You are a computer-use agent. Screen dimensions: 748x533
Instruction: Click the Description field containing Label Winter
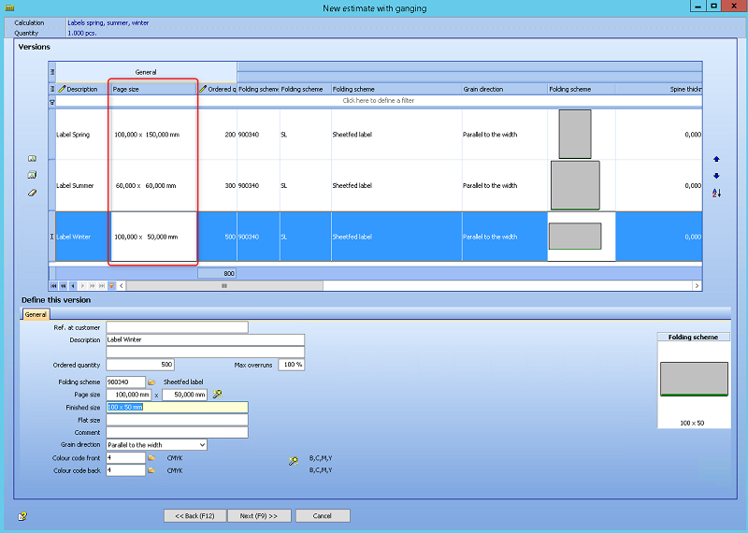(x=205, y=339)
